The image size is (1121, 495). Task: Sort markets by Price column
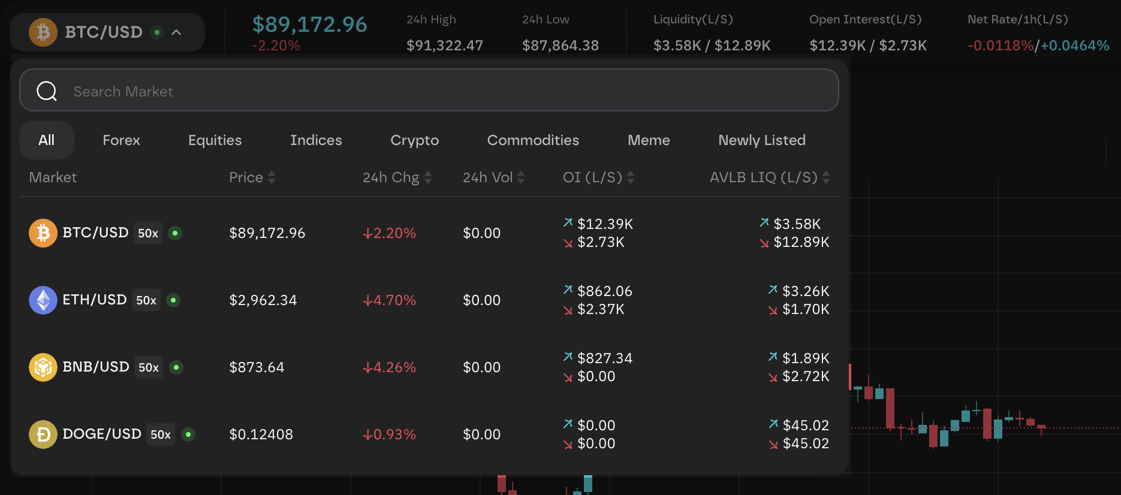(x=271, y=177)
